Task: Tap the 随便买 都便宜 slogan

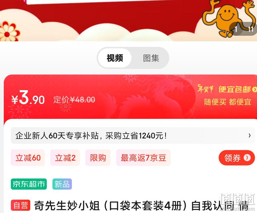Action: click(227, 102)
